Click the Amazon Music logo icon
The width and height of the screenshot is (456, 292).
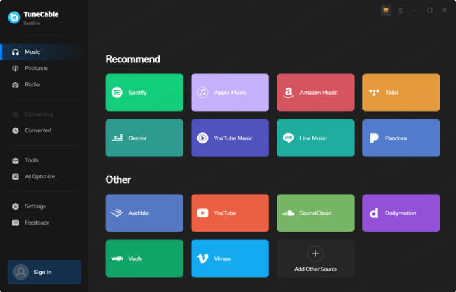(288, 92)
